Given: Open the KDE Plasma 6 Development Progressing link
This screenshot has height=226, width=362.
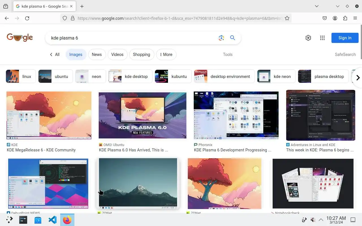Looking at the screenshot, I should pyautogui.click(x=232, y=150).
